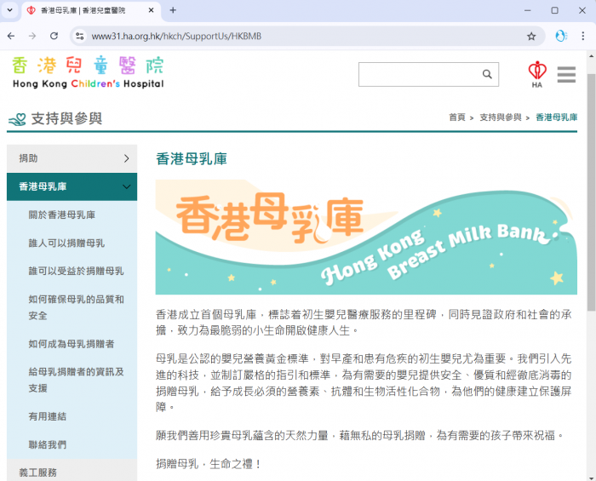Open the 捐助 sidebar menu item
596x481 pixels.
[x=72, y=158]
